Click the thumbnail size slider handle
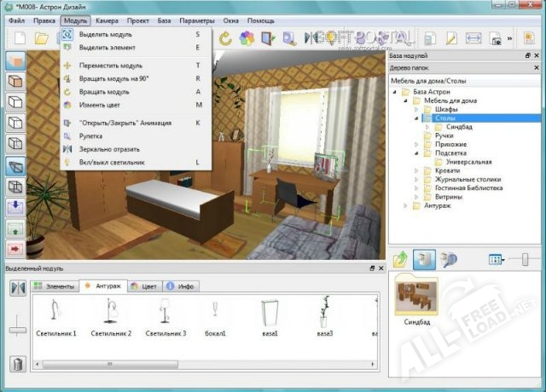The width and height of the screenshot is (546, 392). (x=525, y=259)
